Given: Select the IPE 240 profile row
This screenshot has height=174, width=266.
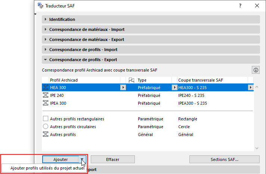Looking at the screenshot, I should coord(148,95).
